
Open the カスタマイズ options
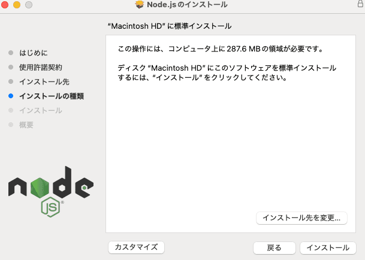[137, 247]
